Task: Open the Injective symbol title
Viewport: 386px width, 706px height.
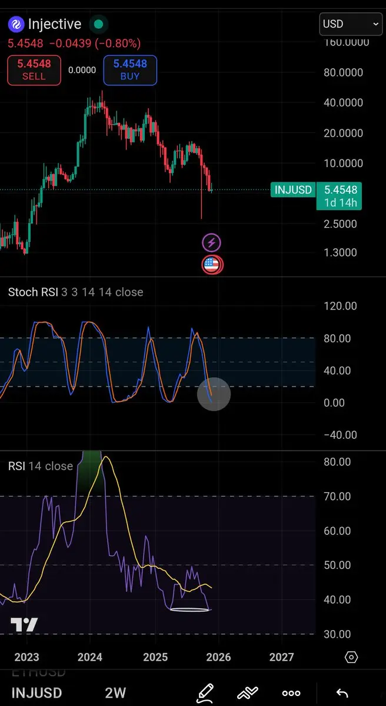Action: (55, 24)
